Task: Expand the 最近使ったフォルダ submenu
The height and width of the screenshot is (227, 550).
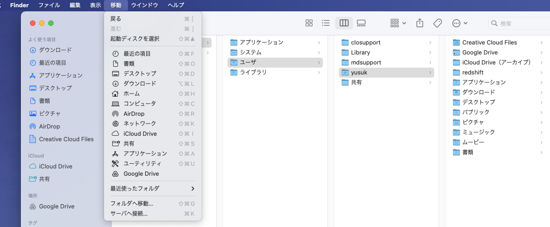Action: tap(153, 188)
